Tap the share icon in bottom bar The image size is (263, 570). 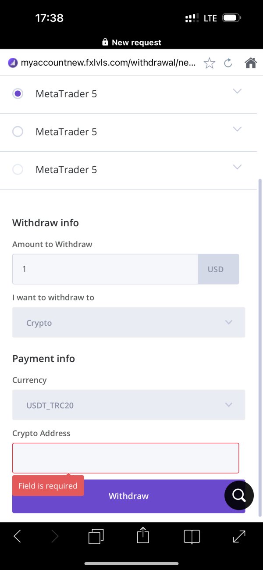[143, 536]
